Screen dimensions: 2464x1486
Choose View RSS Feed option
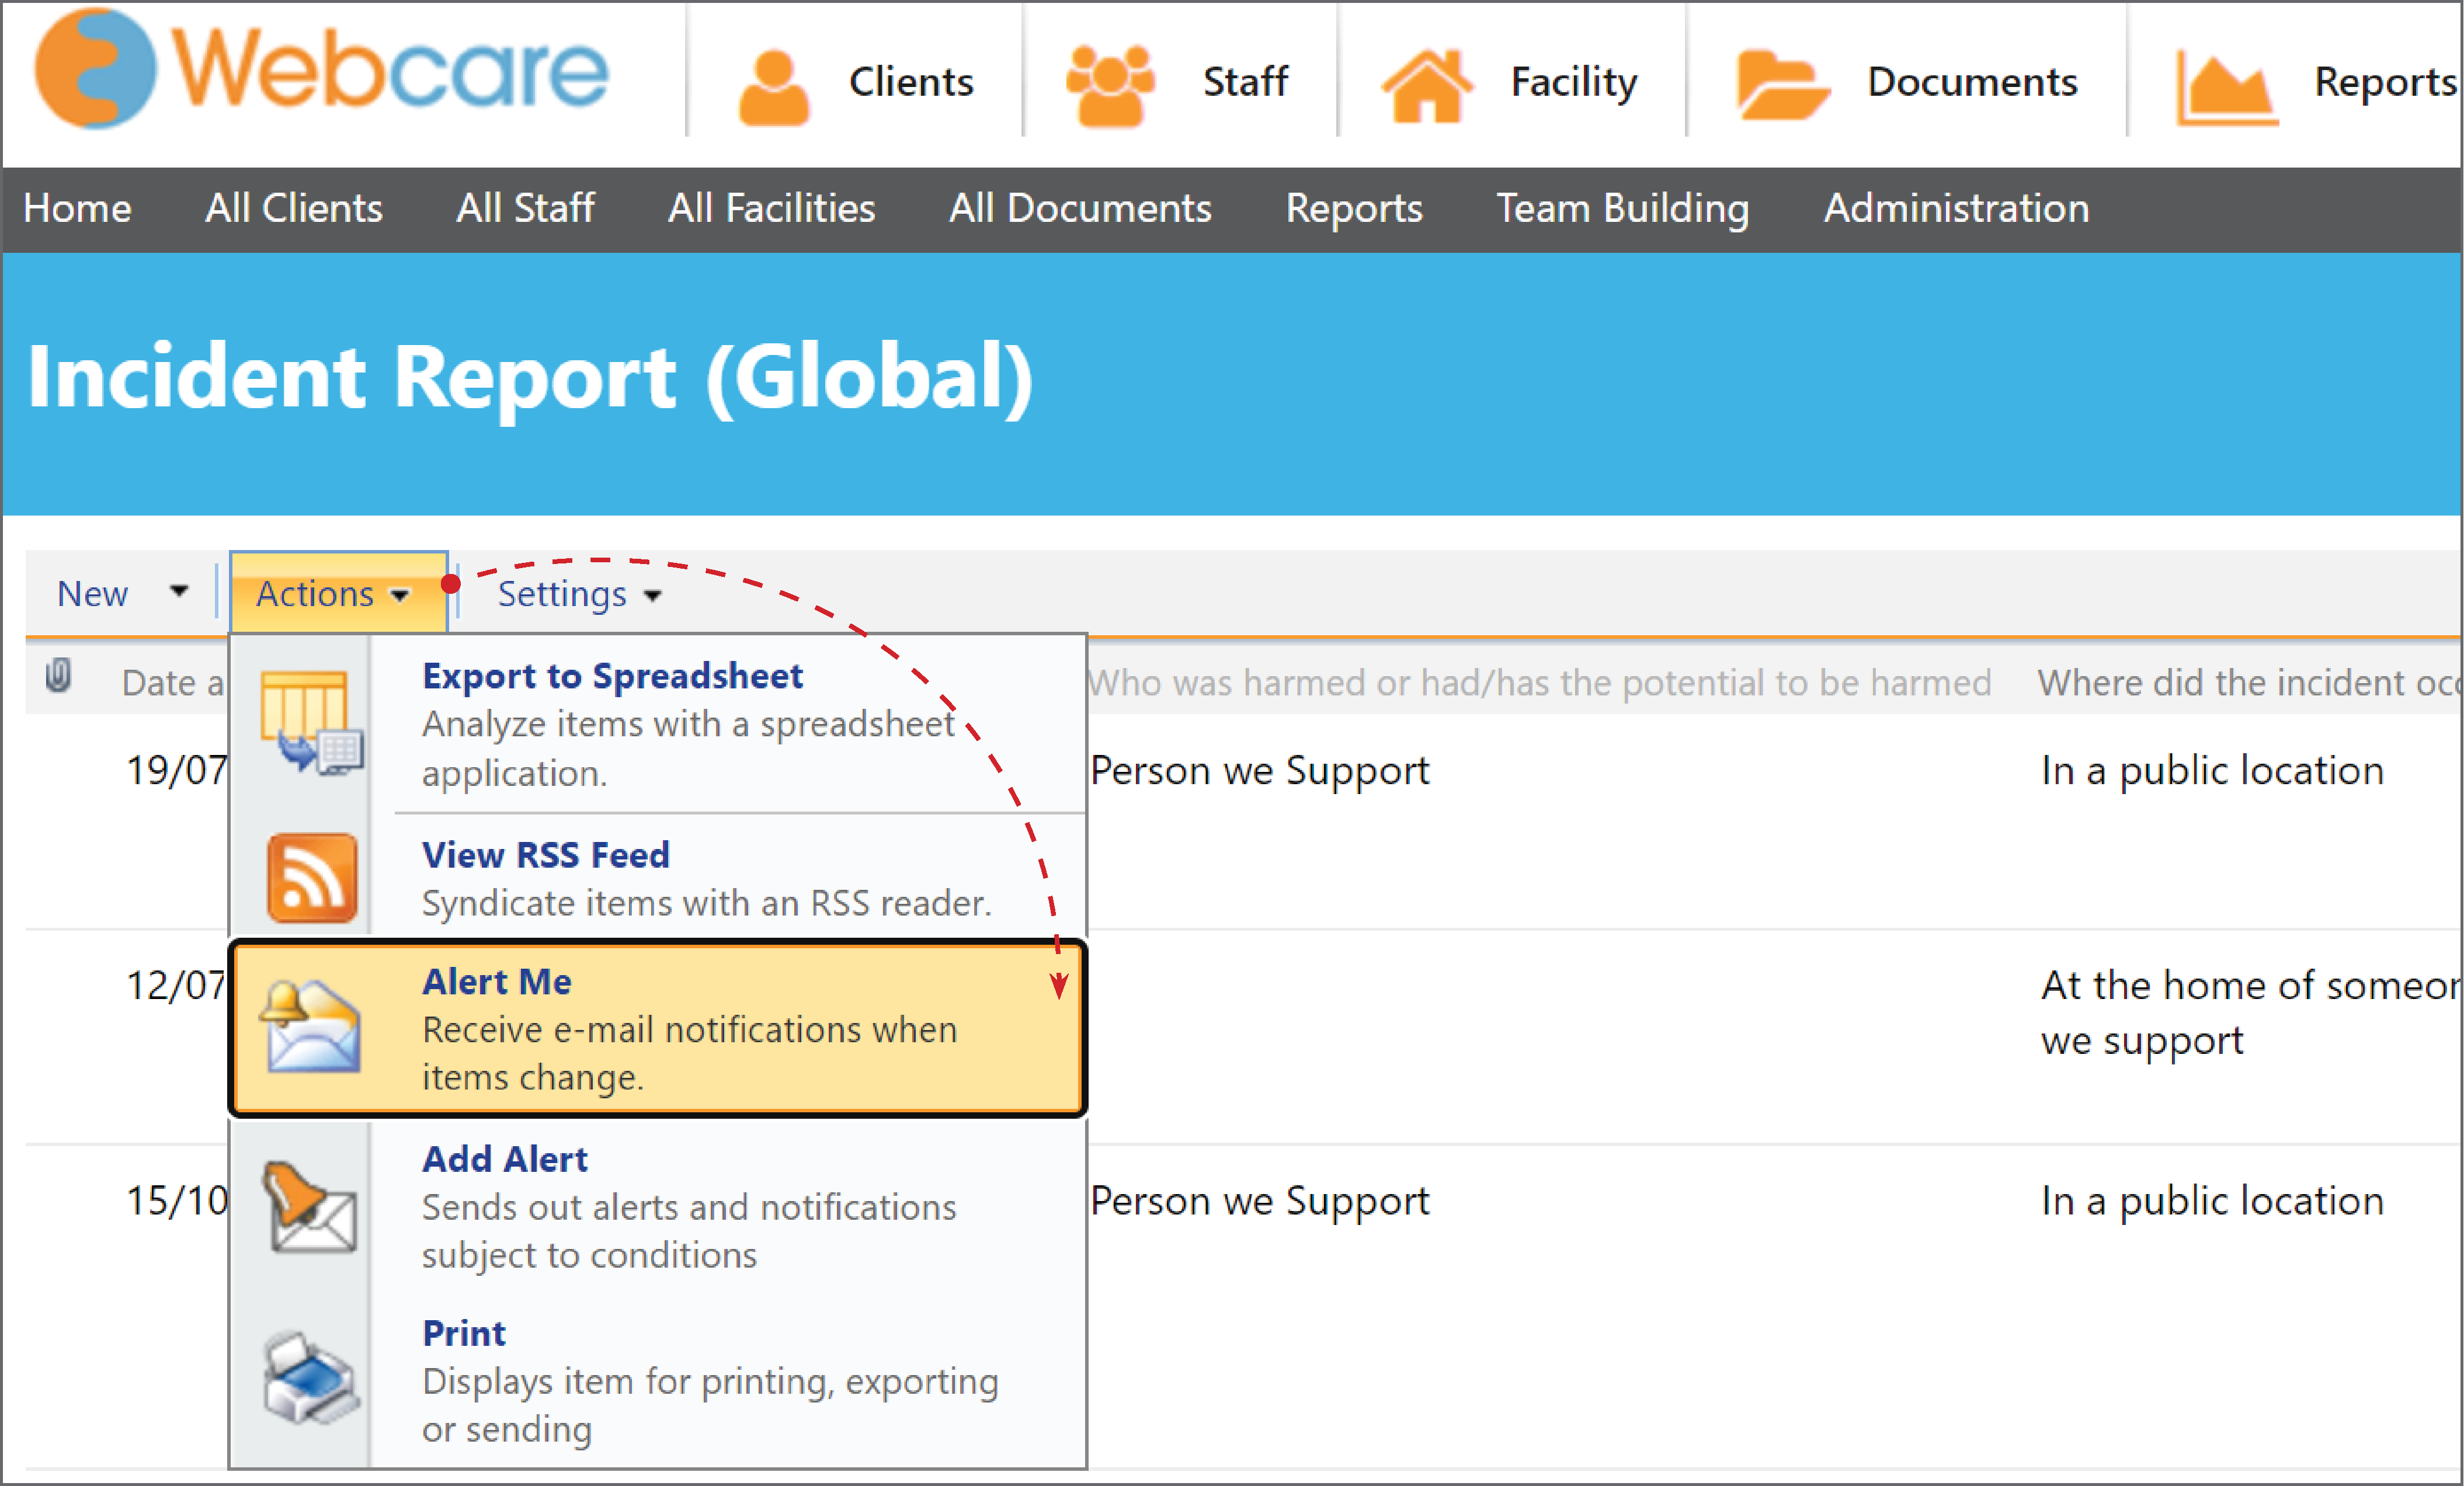click(658, 877)
